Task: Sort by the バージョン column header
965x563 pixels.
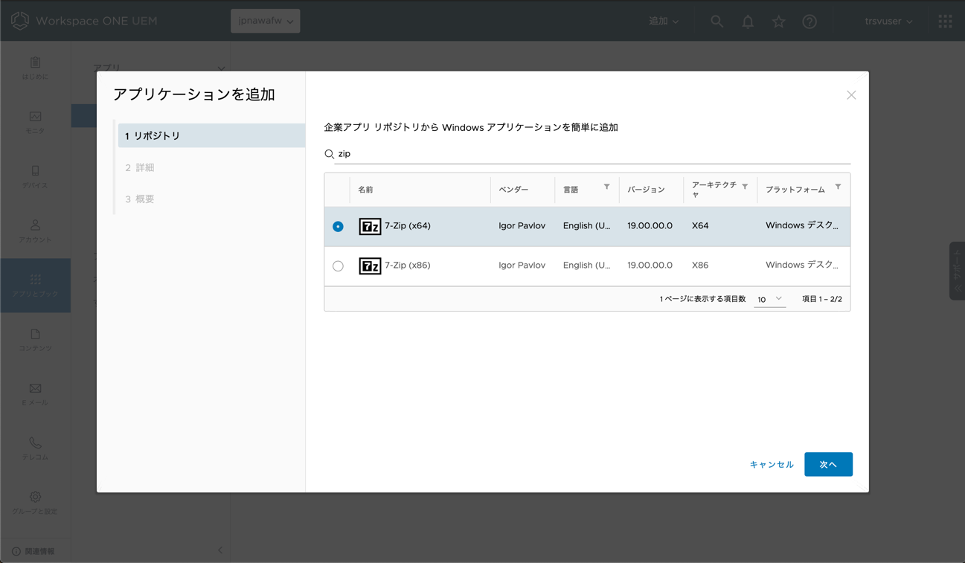Action: tap(646, 190)
